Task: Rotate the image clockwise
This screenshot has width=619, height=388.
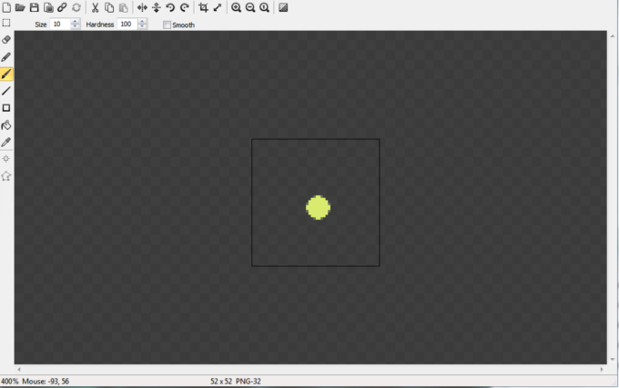Action: [x=185, y=7]
